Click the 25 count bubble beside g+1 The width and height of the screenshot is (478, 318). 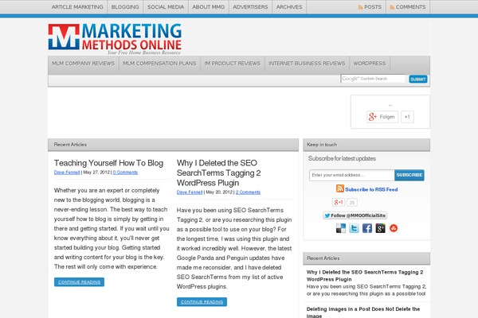352,203
